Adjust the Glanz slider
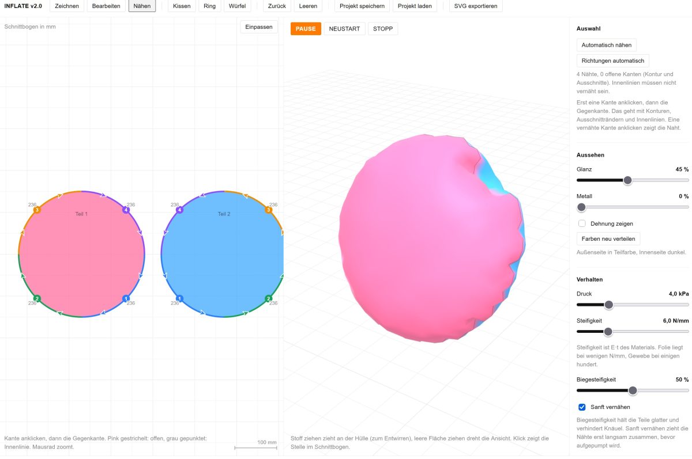 coord(633,180)
